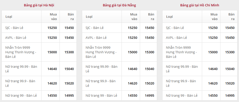
Task: Select the 14995 sell price in Hà Nội table
Action: click(69, 95)
